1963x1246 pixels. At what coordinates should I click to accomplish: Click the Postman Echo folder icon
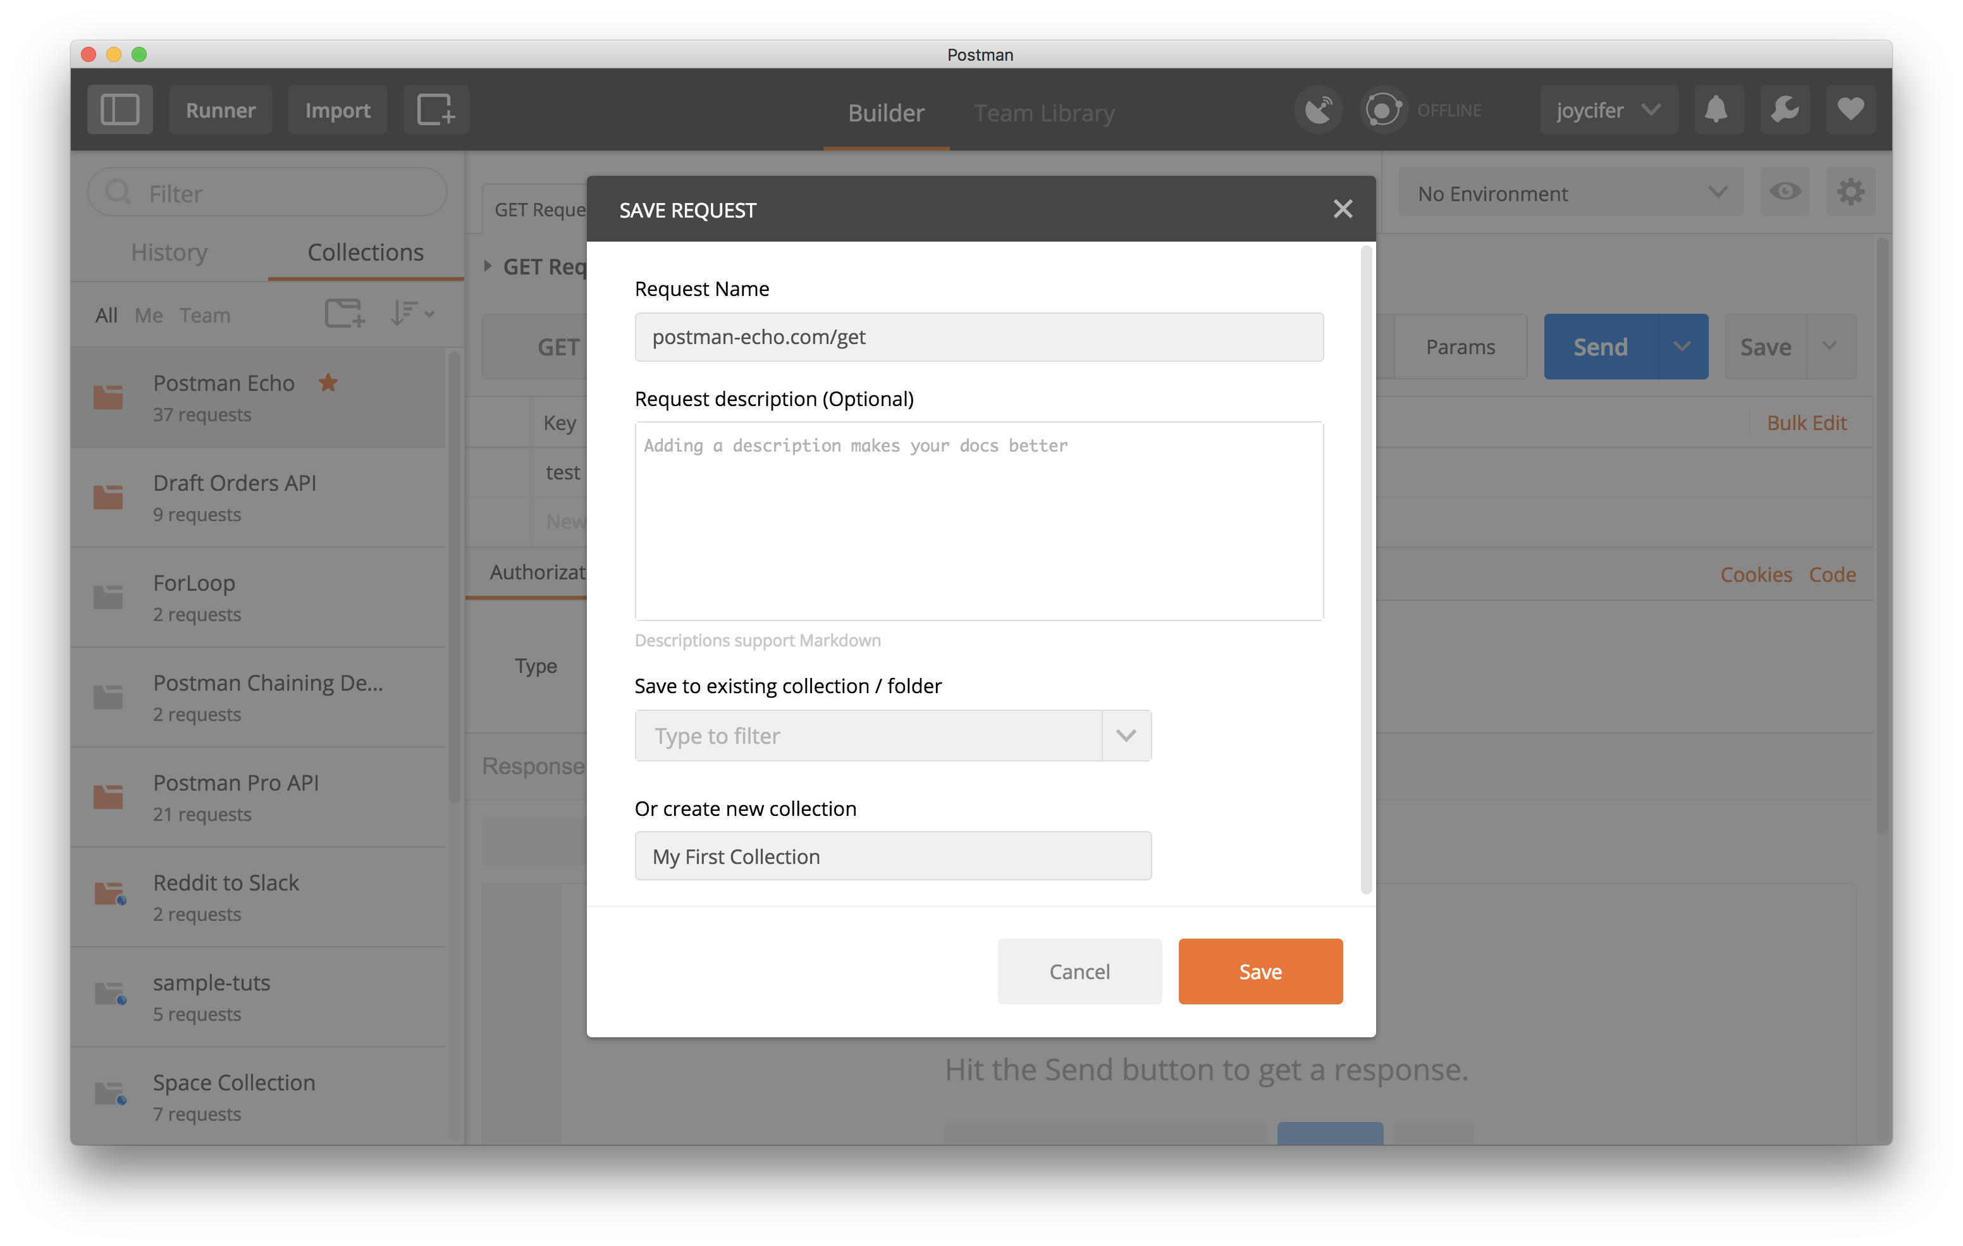[x=108, y=397]
